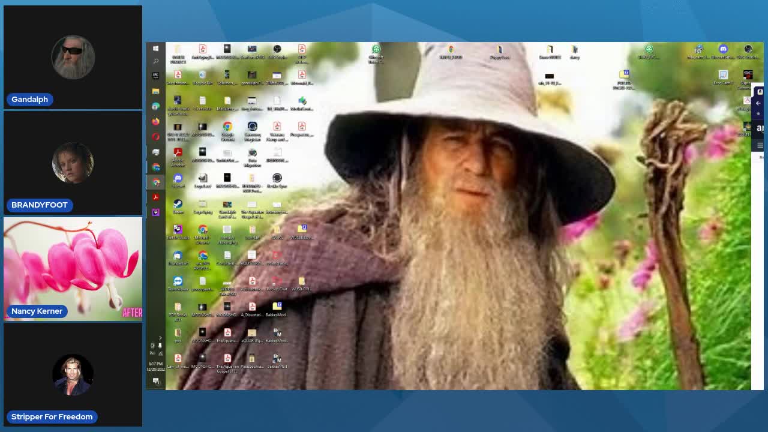Image resolution: width=768 pixels, height=432 pixels.
Task: Click the Gandalph name label
Action: tap(29, 99)
